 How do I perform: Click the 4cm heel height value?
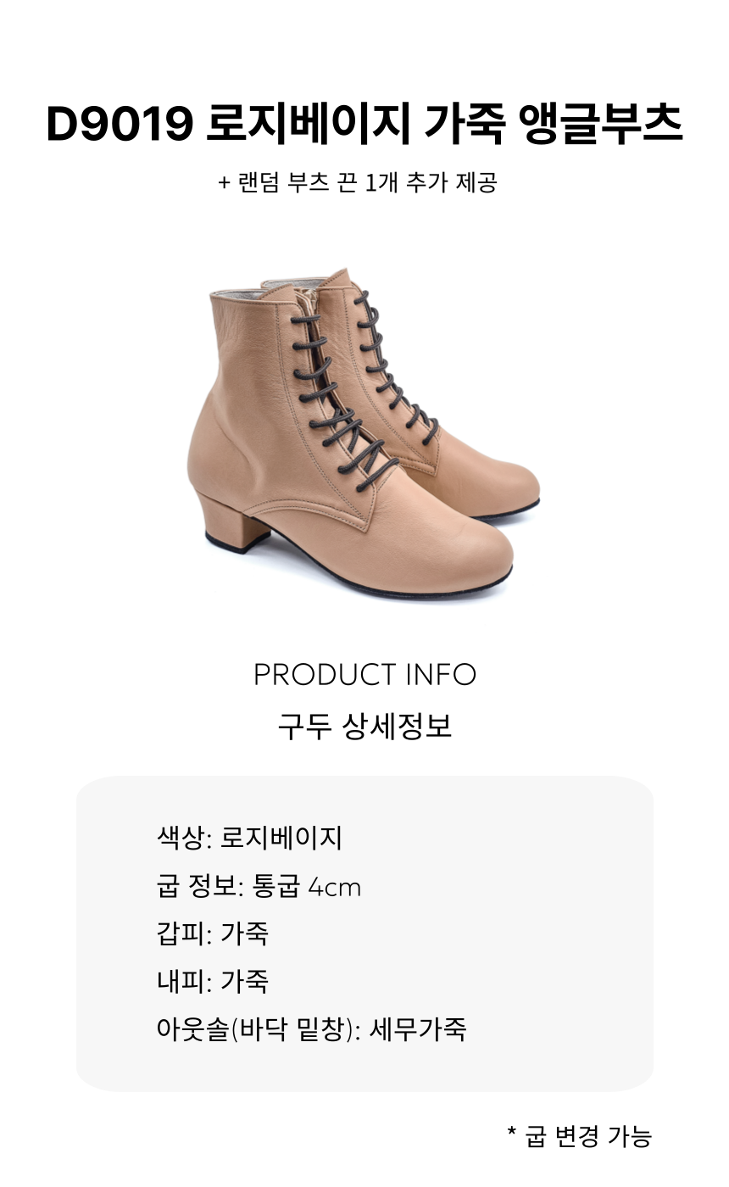click(x=334, y=888)
